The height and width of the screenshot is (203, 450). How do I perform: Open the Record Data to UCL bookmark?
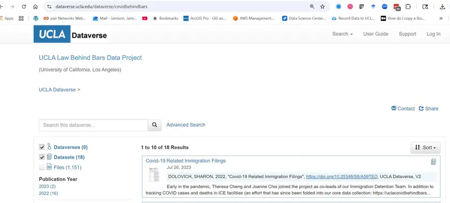353,18
